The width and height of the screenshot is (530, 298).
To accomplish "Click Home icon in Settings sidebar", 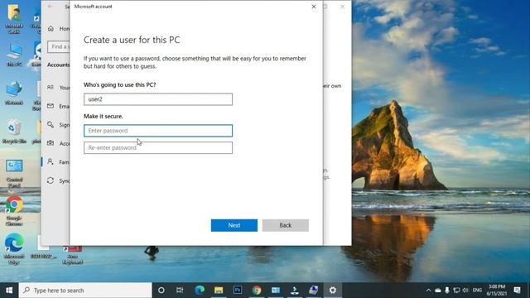I will pyautogui.click(x=51, y=28).
